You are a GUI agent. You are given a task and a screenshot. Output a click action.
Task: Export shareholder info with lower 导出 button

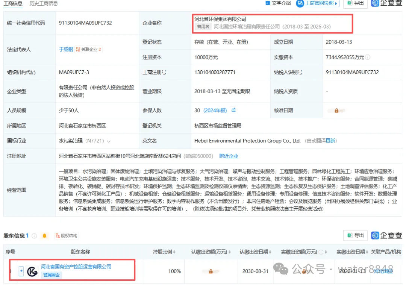click(x=355, y=235)
